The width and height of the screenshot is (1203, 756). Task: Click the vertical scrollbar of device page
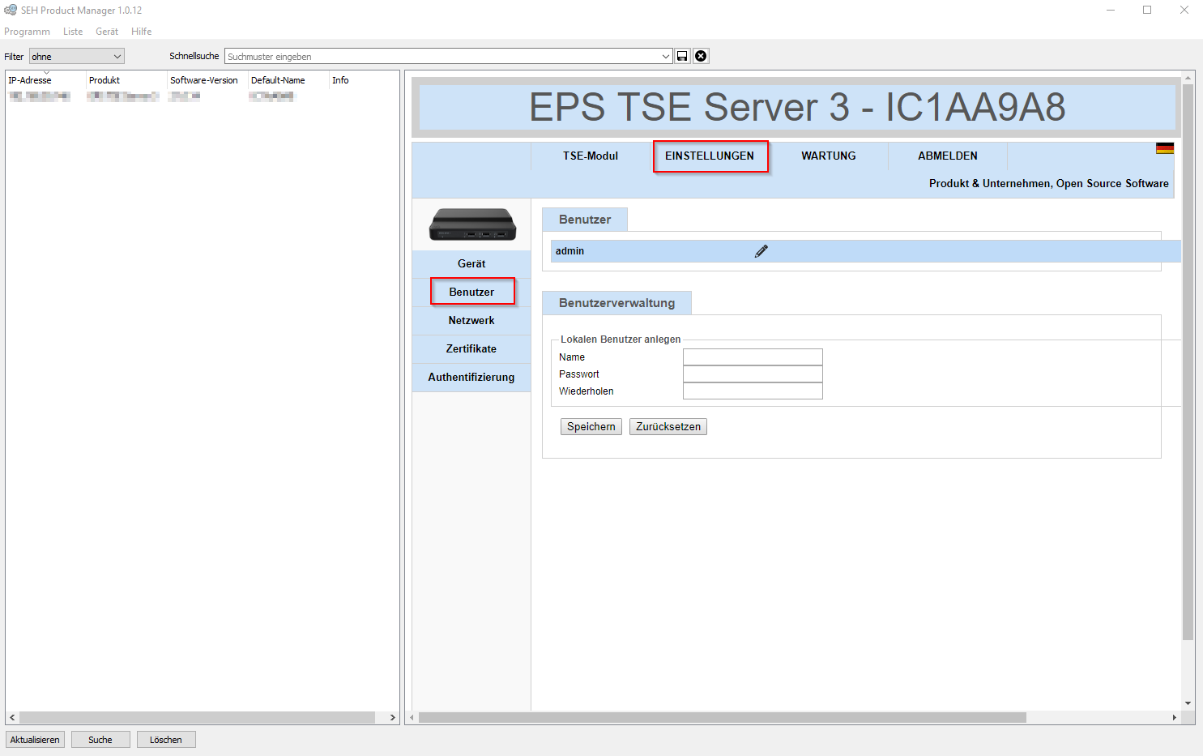click(1188, 365)
